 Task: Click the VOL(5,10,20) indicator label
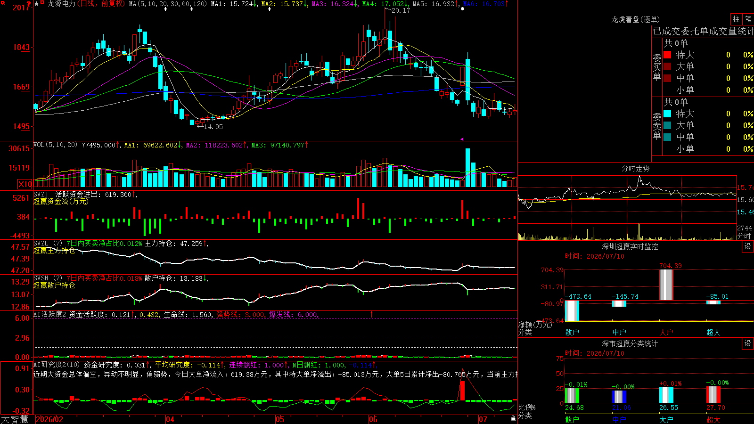(x=55, y=145)
